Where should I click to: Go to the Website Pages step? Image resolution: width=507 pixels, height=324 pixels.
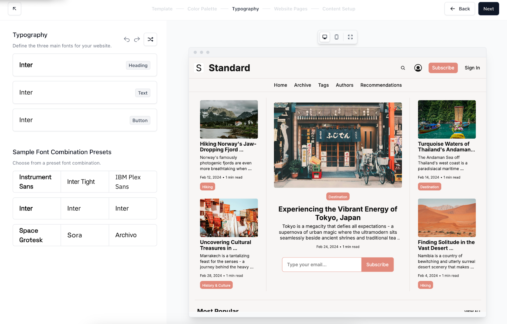291,9
